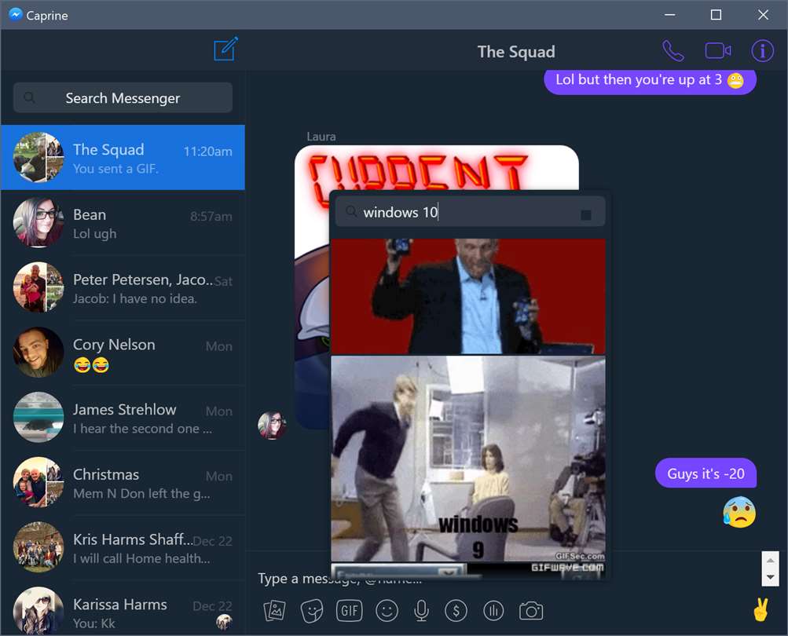The width and height of the screenshot is (788, 636).
Task: Click the 'Guys it's -20' message bubble
Action: pos(706,473)
